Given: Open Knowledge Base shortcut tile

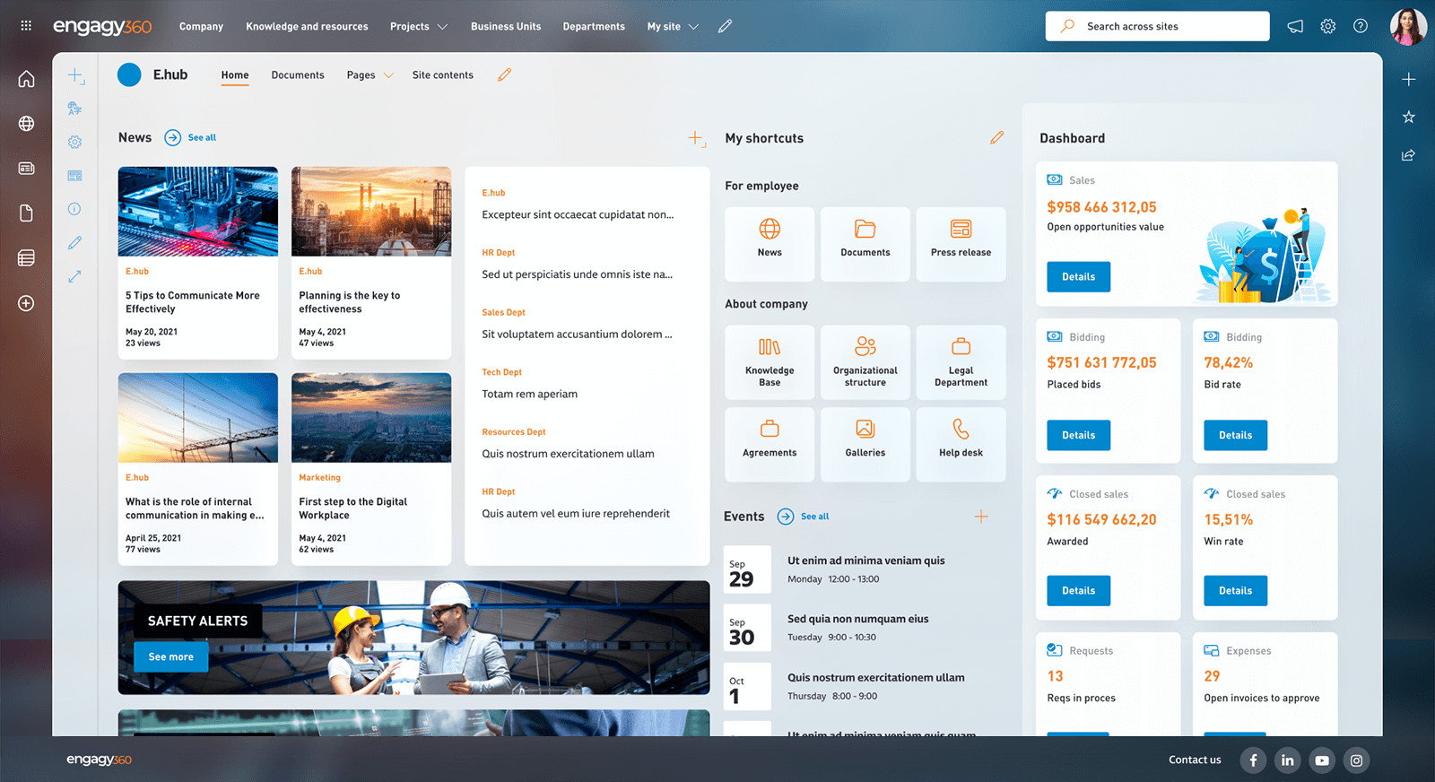Looking at the screenshot, I should pos(770,361).
